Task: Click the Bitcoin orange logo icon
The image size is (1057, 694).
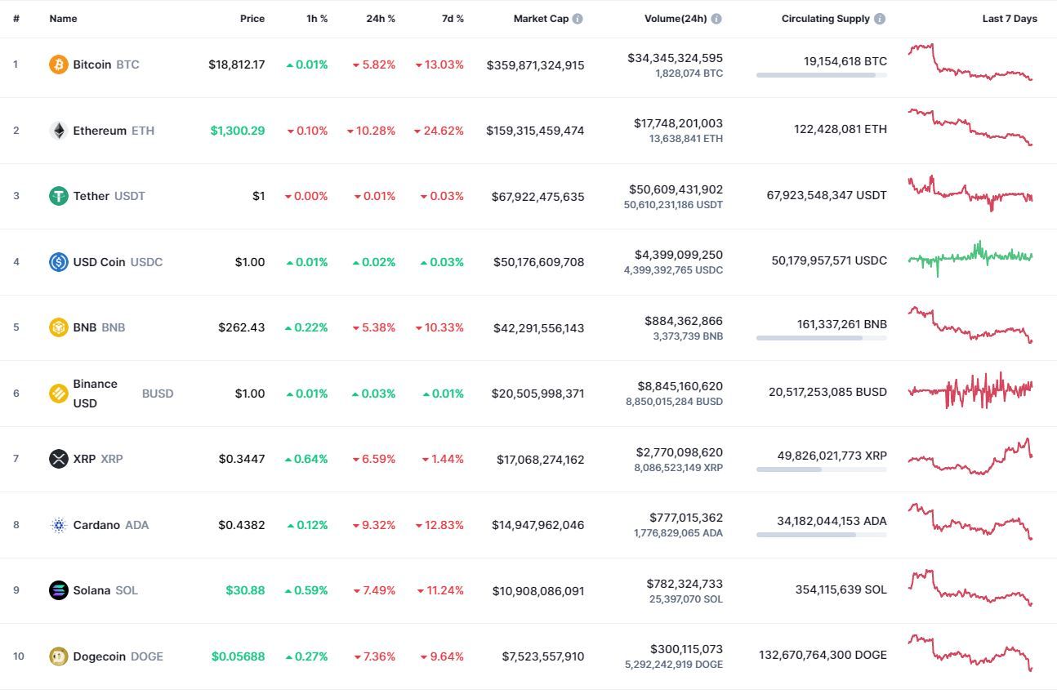Action: 59,65
